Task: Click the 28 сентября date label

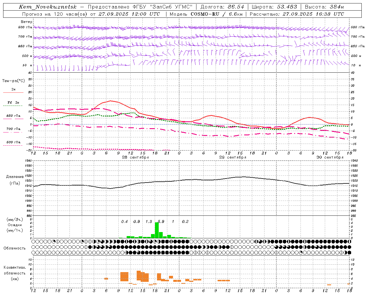Action: (x=135, y=157)
